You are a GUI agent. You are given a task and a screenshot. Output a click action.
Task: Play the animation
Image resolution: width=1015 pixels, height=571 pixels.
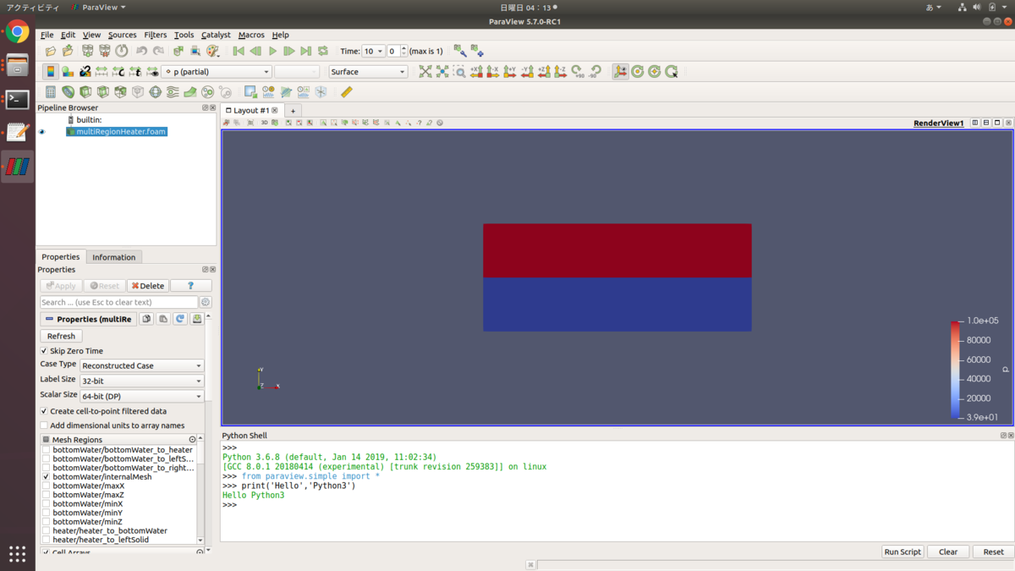click(x=272, y=52)
